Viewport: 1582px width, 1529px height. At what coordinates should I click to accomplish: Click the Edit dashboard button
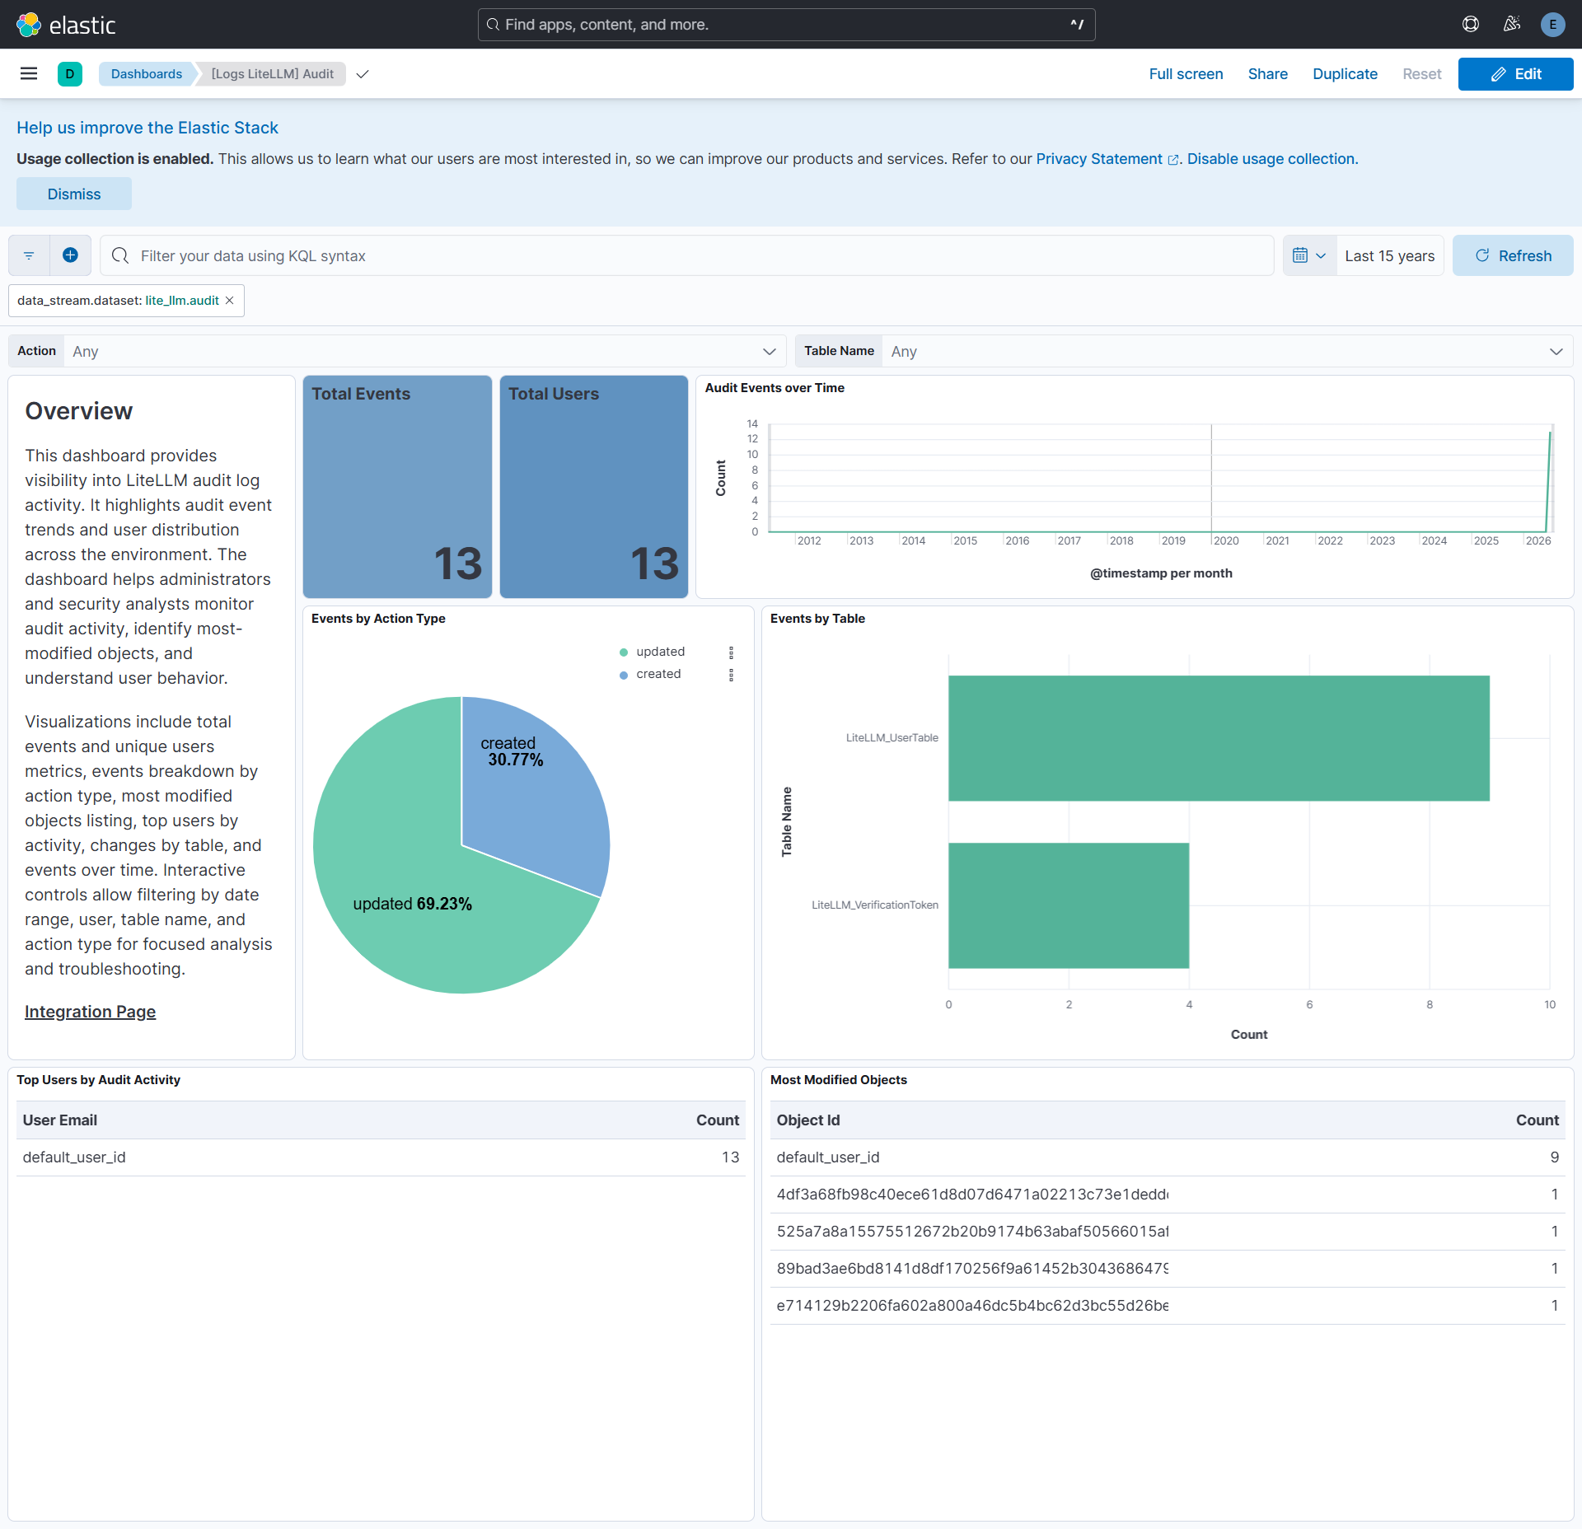point(1515,74)
